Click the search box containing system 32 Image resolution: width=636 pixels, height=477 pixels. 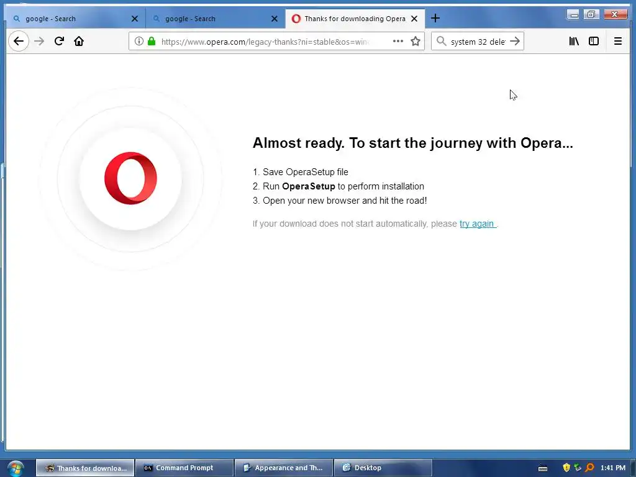tap(478, 42)
